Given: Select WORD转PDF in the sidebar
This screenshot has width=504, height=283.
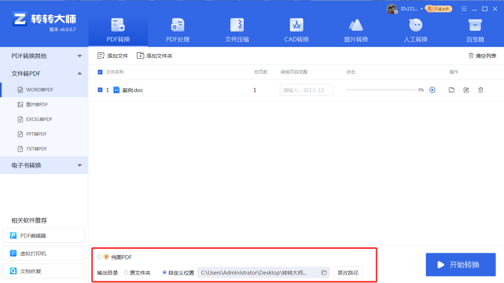Looking at the screenshot, I should 44,90.
